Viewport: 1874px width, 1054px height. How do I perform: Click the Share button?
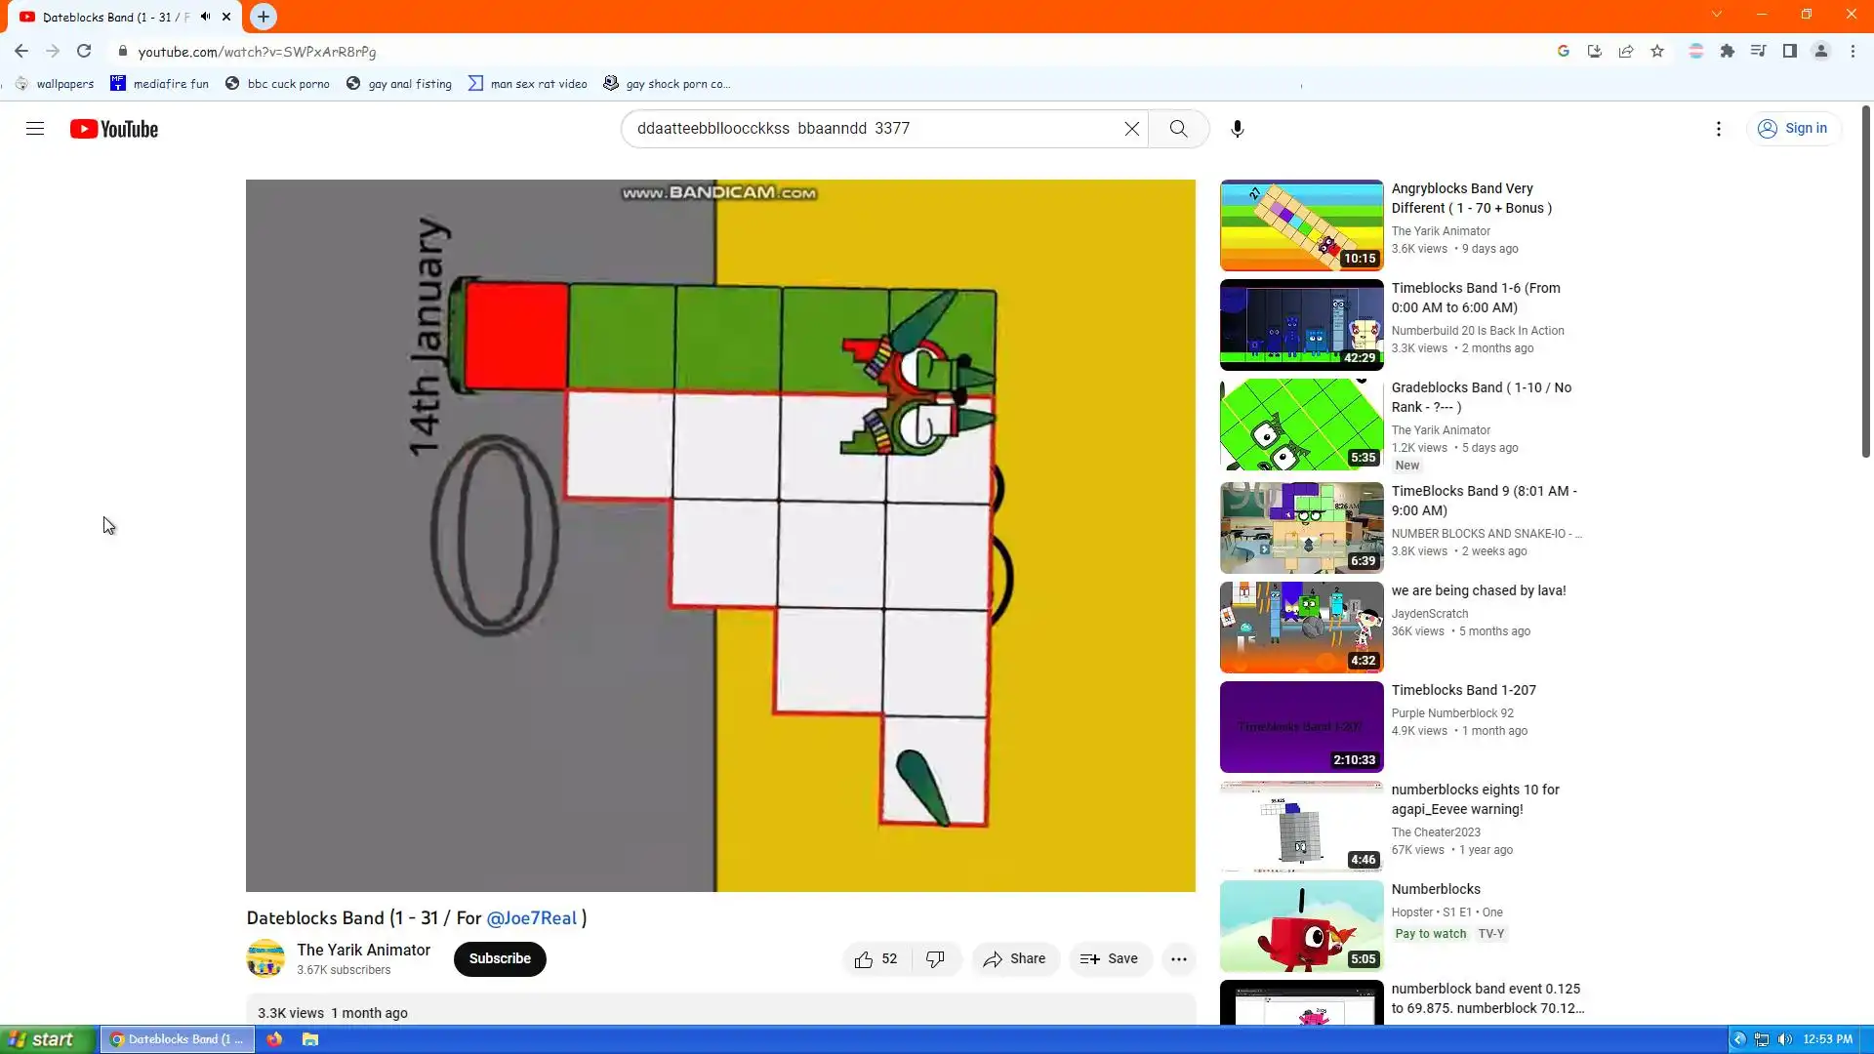point(1014,959)
